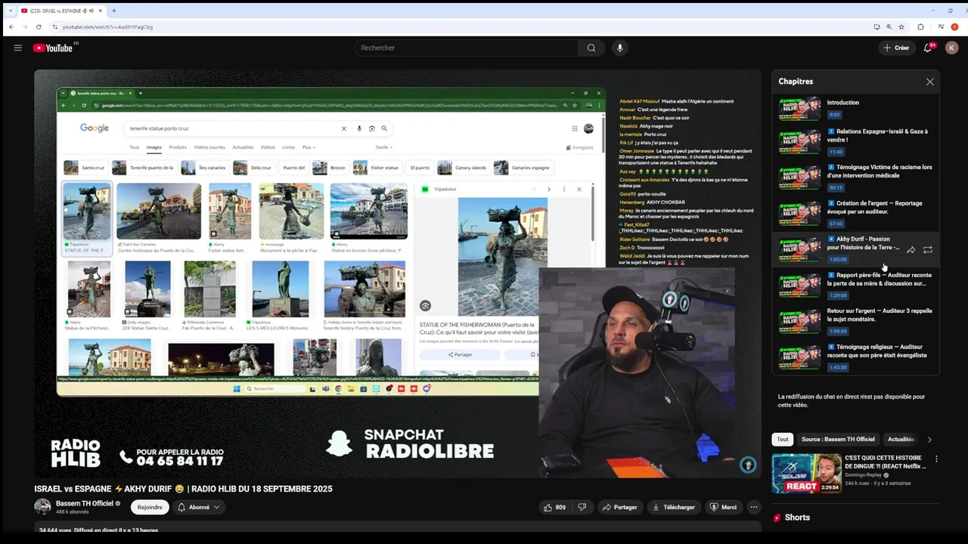The width and height of the screenshot is (968, 544).
Task: Click the channel watermark in the video corner
Action: pos(748,465)
